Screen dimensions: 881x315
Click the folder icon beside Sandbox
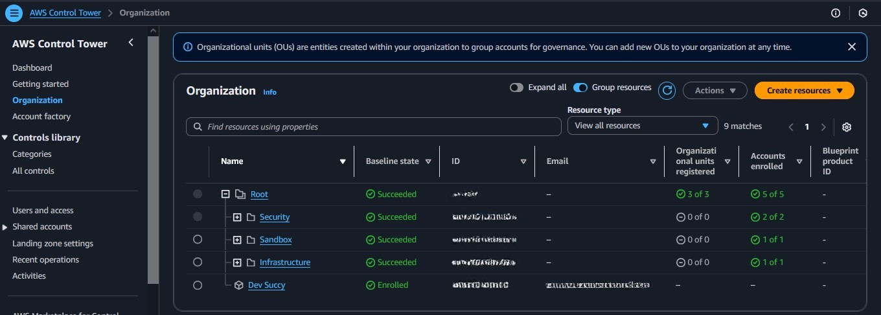pos(251,240)
